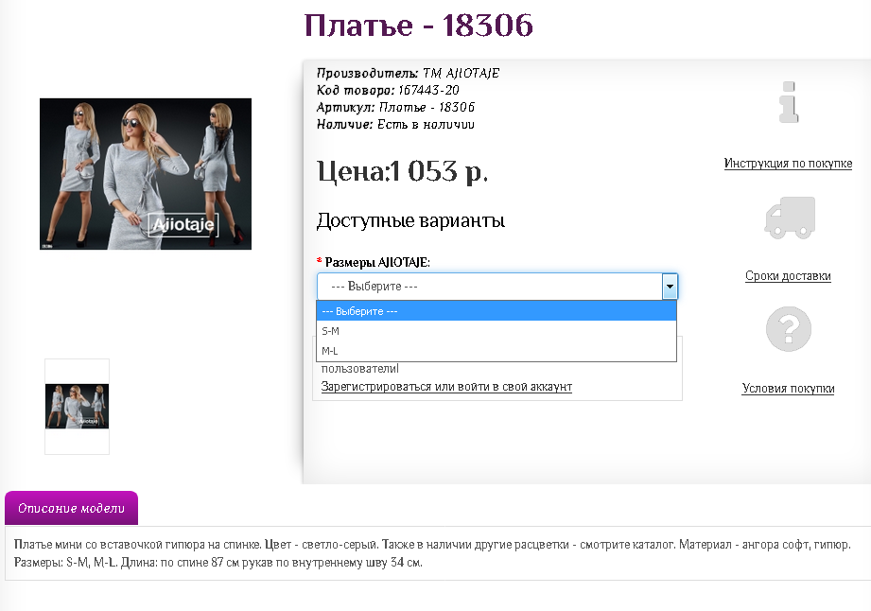Open the Сроки доставки link

coord(788,276)
